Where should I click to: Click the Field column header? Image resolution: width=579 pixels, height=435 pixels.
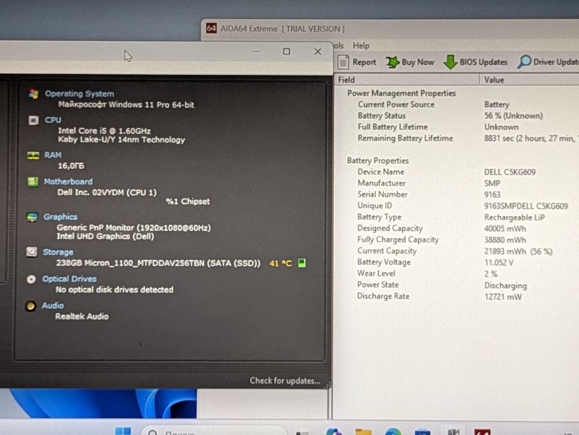tap(407, 80)
